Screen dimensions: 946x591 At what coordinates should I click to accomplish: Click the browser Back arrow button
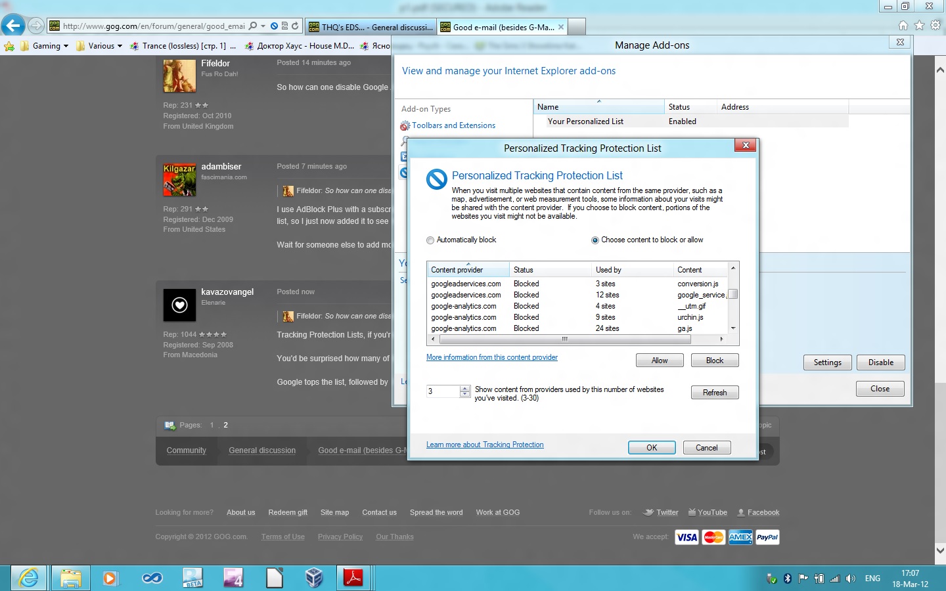[12, 26]
